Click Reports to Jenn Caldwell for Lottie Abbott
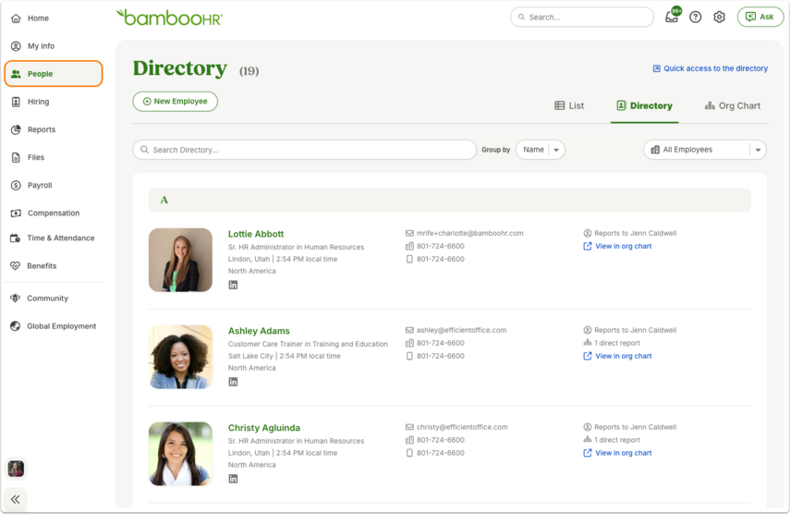 coord(635,233)
